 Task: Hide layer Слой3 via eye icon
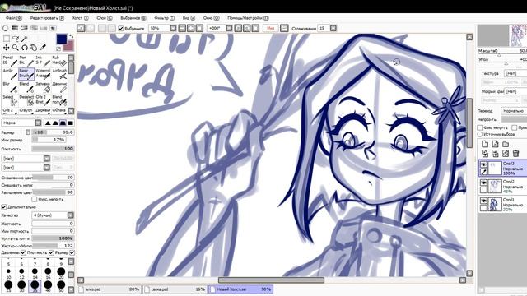(483, 164)
